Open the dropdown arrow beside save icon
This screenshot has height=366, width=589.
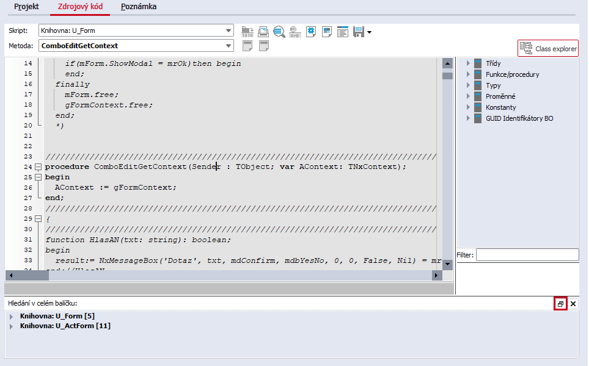point(369,32)
